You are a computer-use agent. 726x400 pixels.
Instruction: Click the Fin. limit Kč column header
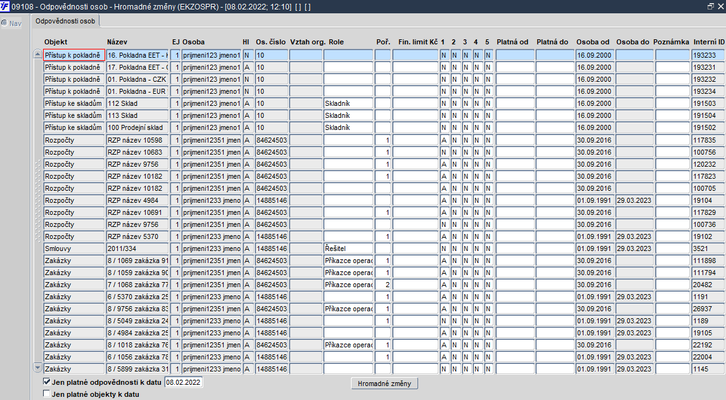(x=418, y=42)
